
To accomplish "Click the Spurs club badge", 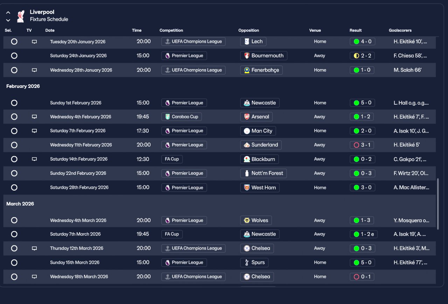I will 247,262.
